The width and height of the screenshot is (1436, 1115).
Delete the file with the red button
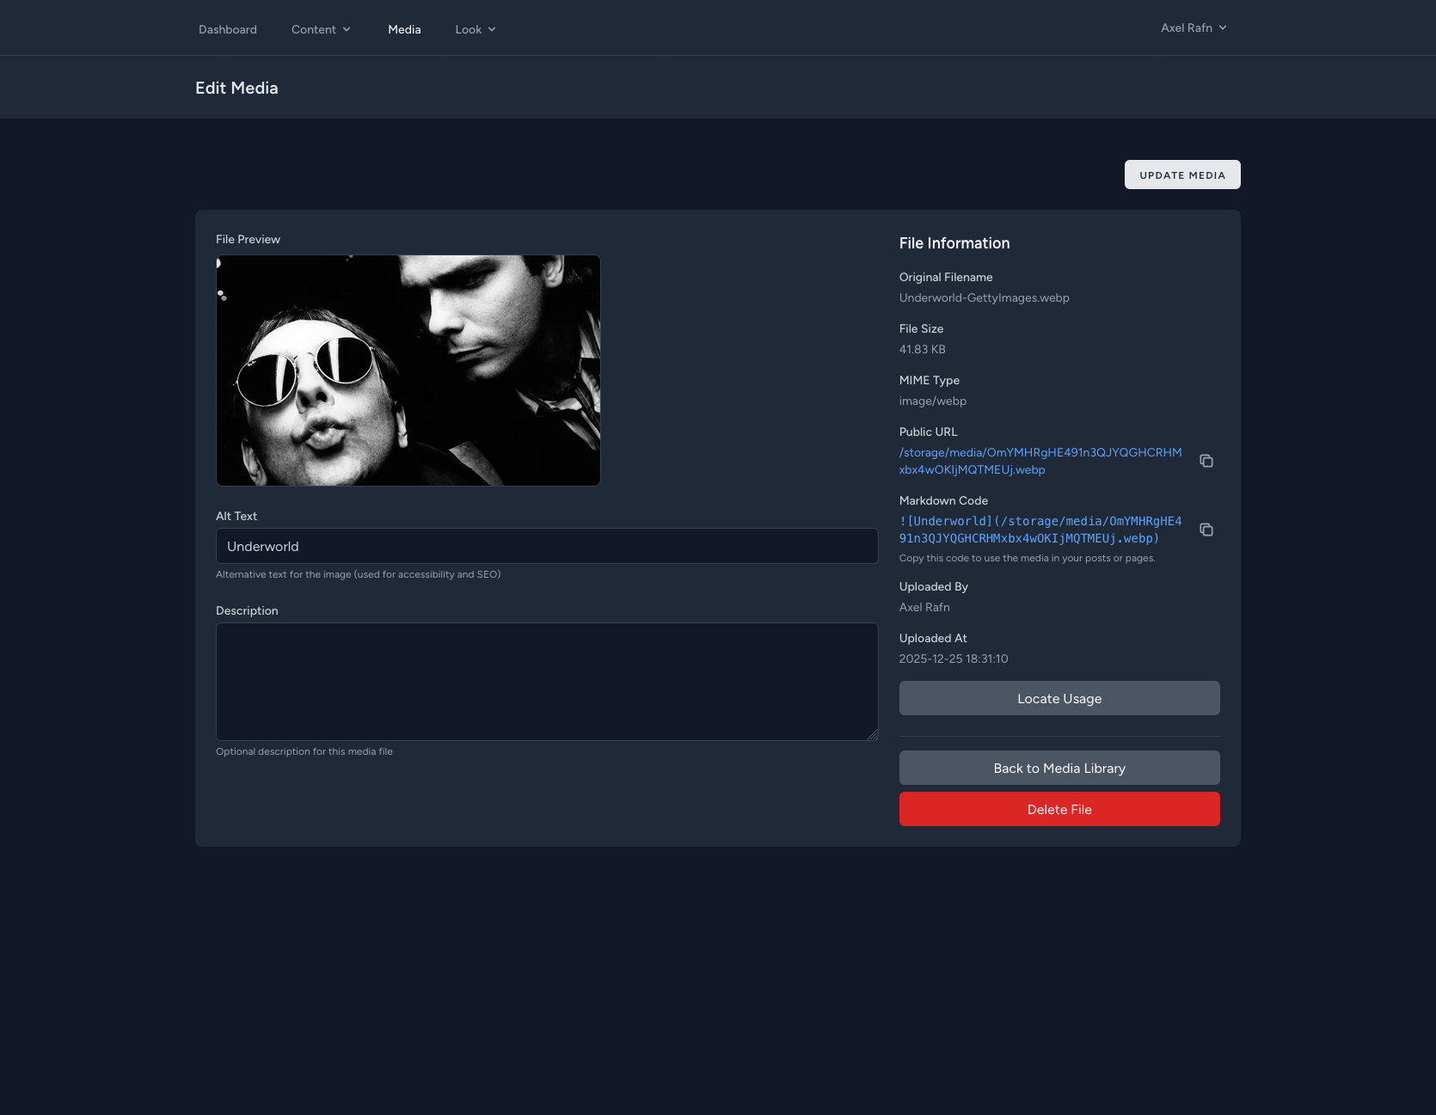[1059, 809]
